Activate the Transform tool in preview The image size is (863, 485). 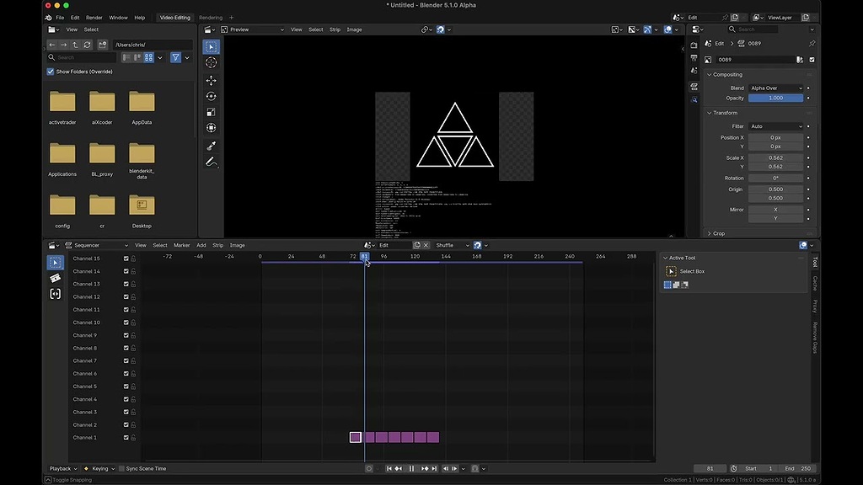(212, 128)
